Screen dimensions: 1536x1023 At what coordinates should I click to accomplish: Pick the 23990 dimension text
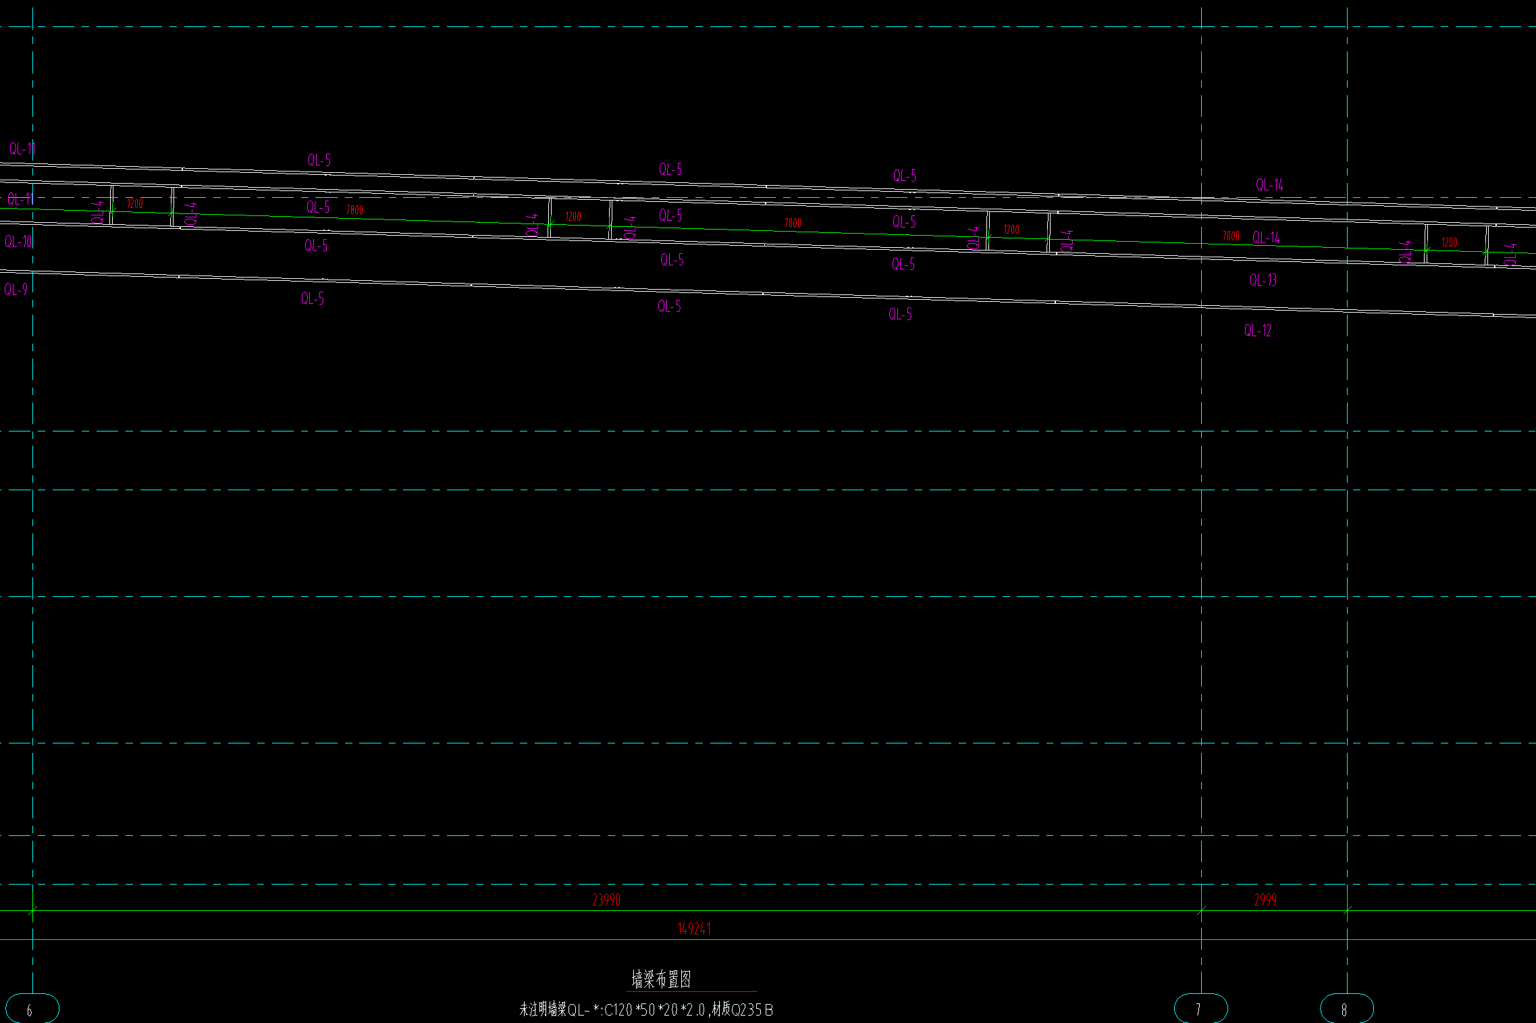click(606, 900)
